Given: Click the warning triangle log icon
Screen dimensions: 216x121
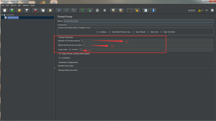Looking at the screenshot, I should (x=200, y=10).
